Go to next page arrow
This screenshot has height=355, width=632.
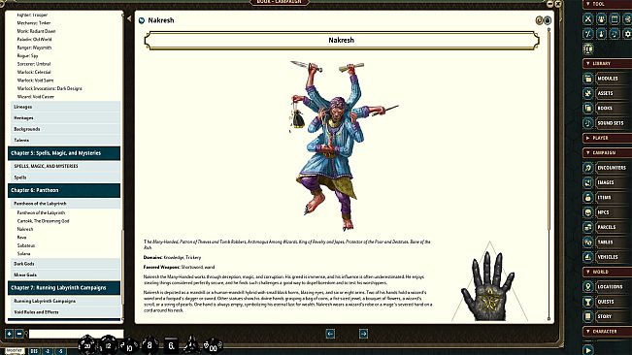[363, 334]
